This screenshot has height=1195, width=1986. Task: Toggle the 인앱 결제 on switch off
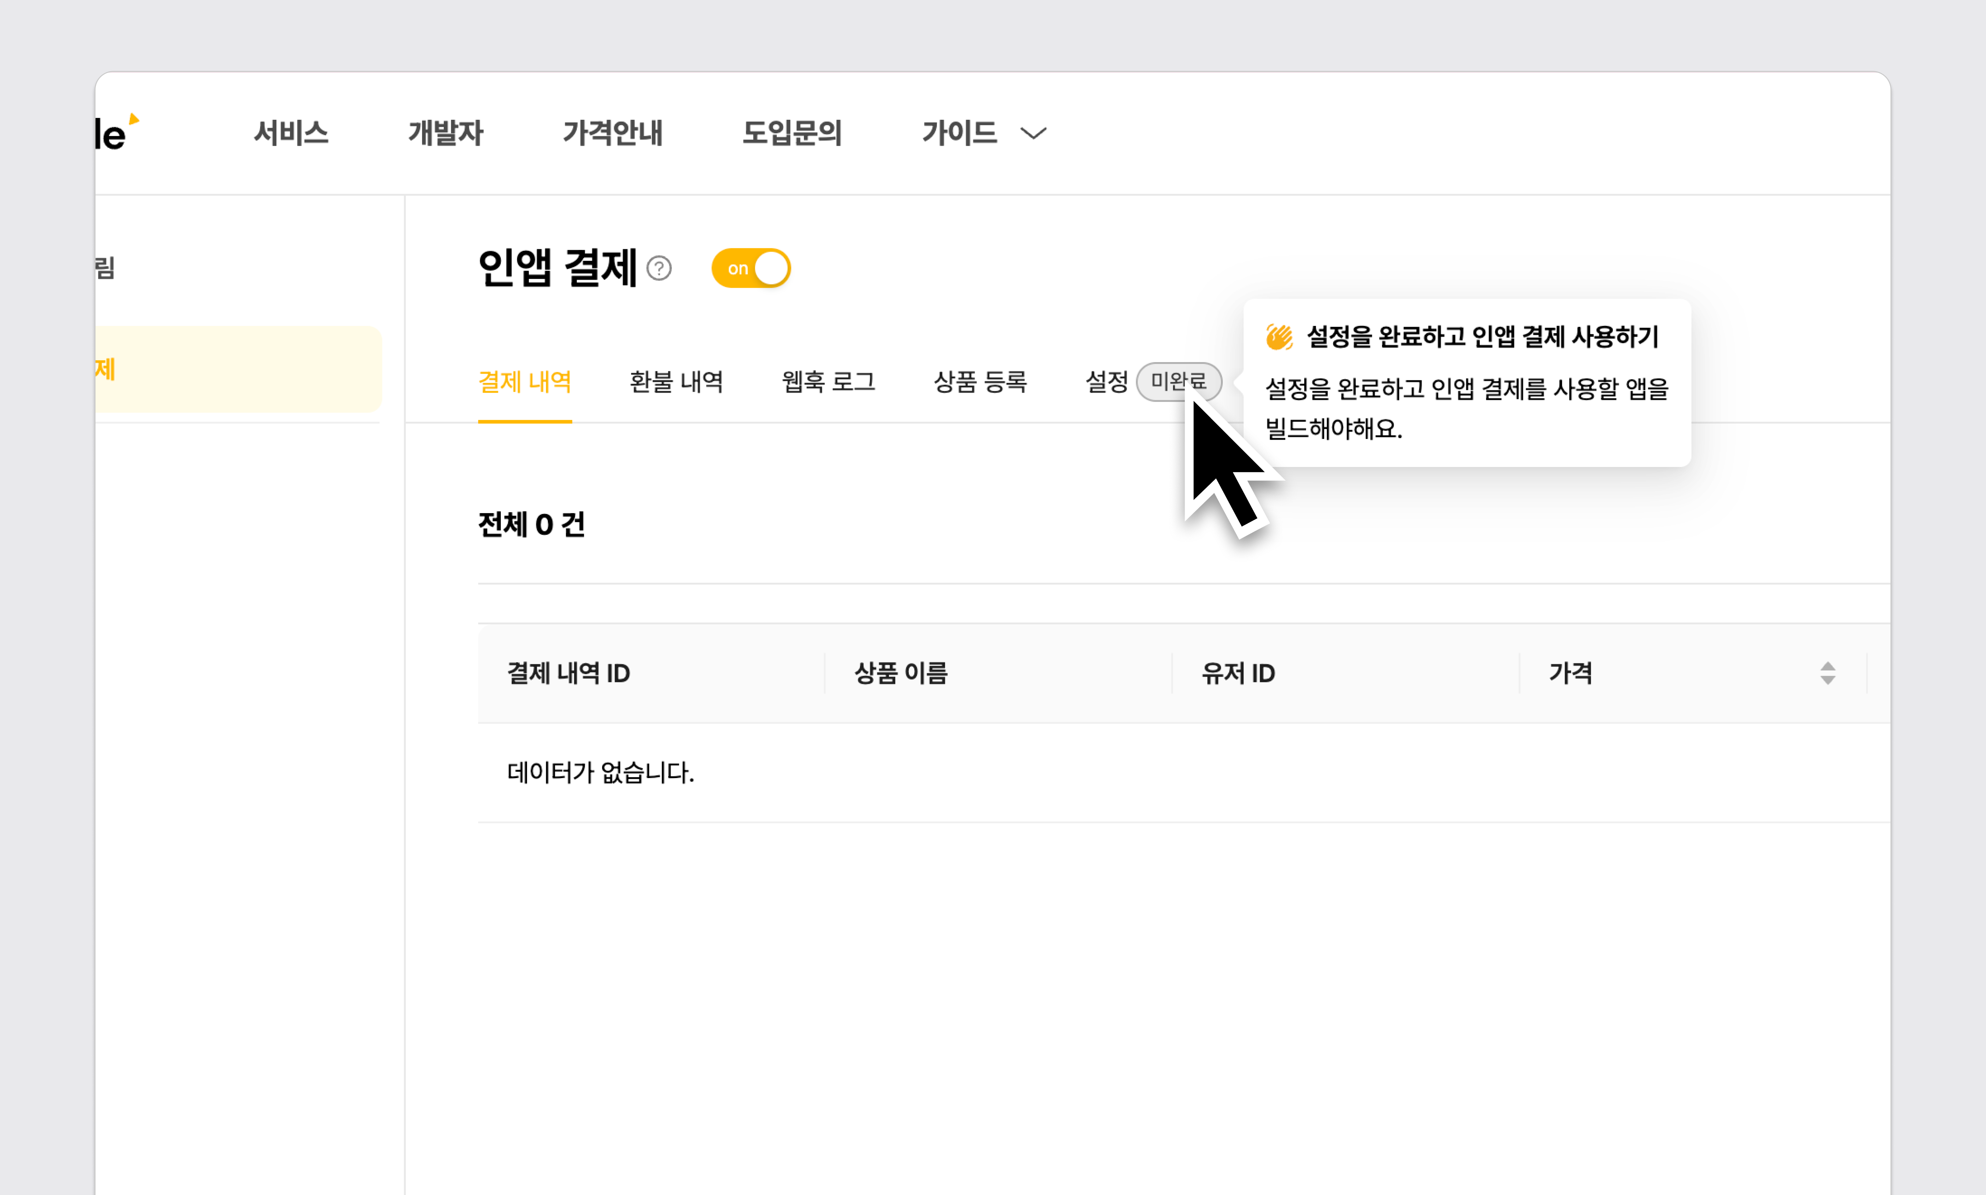751,268
